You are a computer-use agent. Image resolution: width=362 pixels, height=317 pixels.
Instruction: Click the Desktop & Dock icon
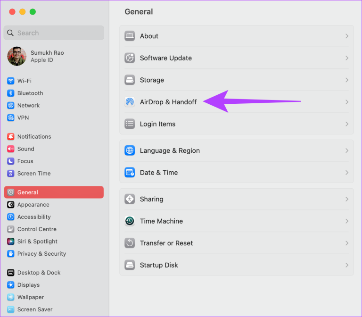[x=11, y=272]
